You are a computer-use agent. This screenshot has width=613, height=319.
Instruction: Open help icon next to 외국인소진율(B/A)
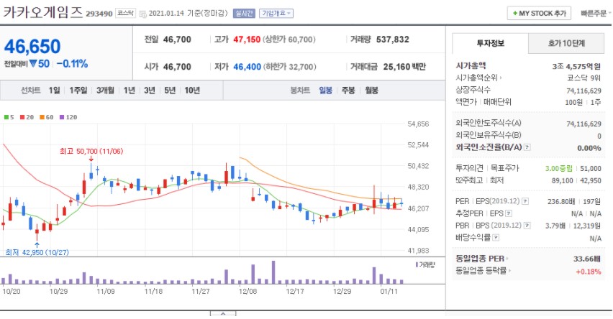tap(527, 147)
